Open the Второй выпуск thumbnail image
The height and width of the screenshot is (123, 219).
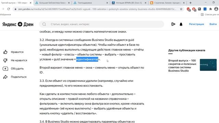click(208, 65)
